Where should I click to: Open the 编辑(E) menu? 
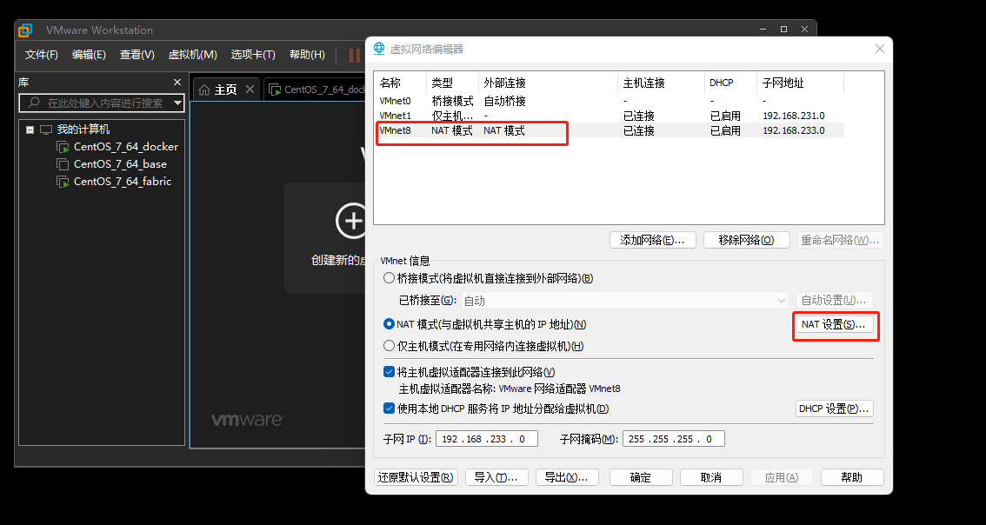tap(89, 55)
